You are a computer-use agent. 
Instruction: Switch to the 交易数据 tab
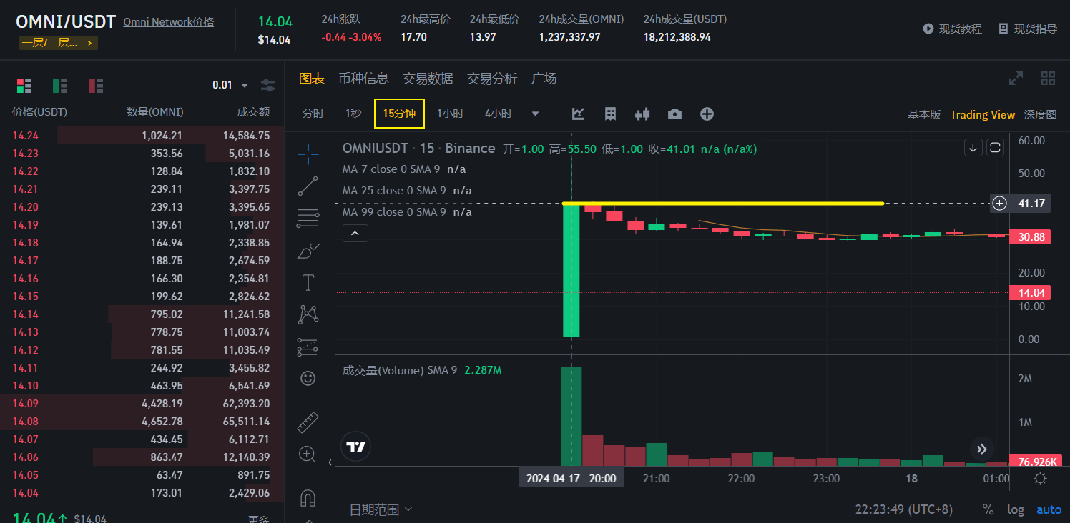point(428,79)
